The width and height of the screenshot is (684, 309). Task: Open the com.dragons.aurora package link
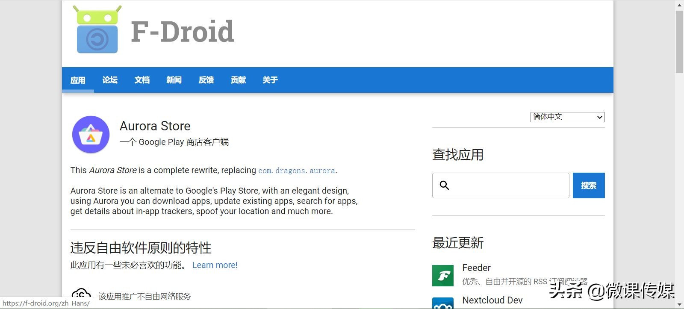(x=297, y=171)
